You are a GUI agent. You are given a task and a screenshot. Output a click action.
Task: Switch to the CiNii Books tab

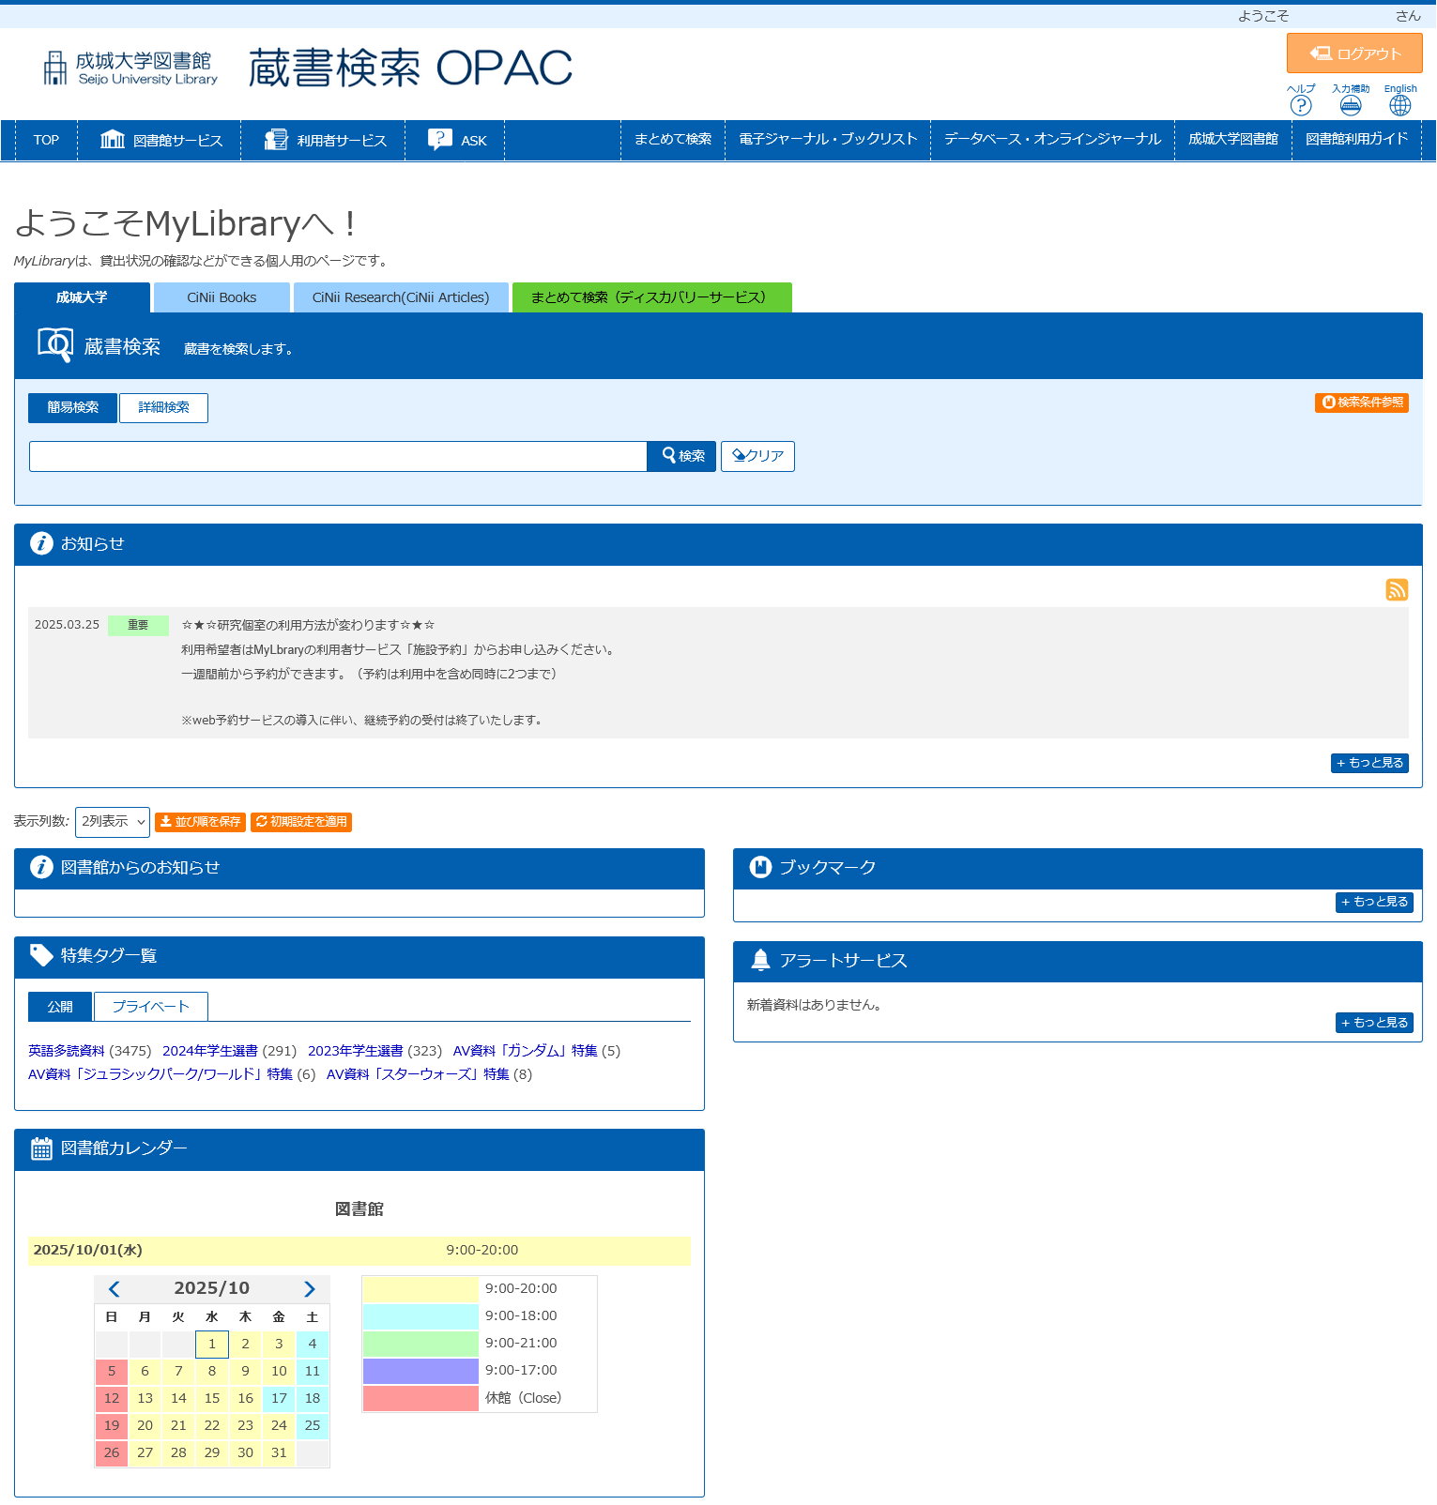click(x=222, y=297)
